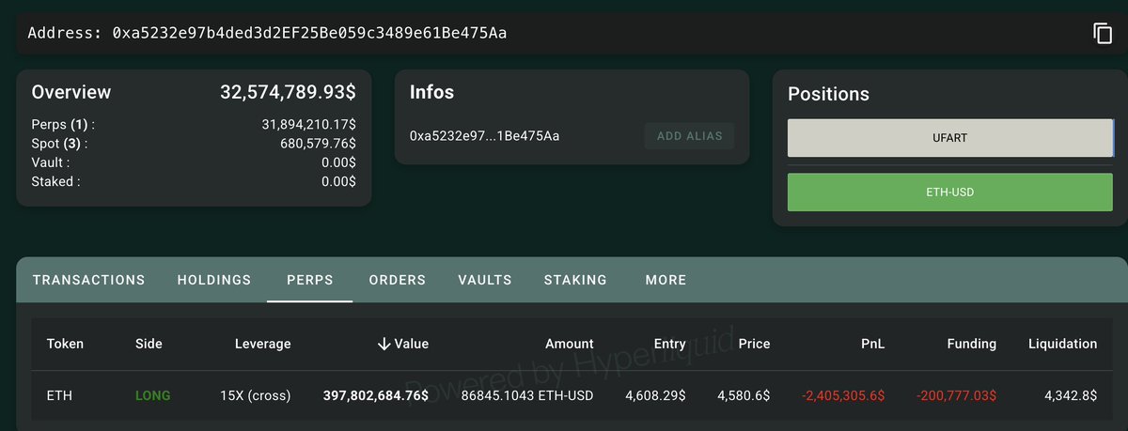
Task: Select the PERPS tab
Action: 310,280
